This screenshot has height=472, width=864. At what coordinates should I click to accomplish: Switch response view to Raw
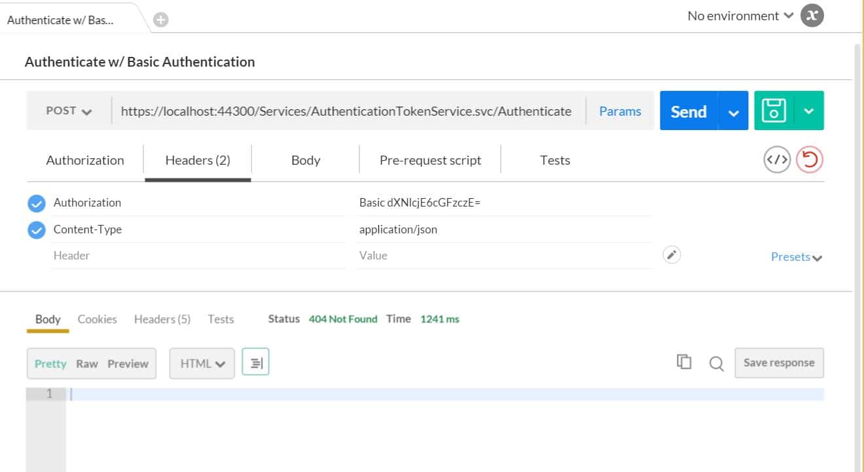tap(88, 363)
